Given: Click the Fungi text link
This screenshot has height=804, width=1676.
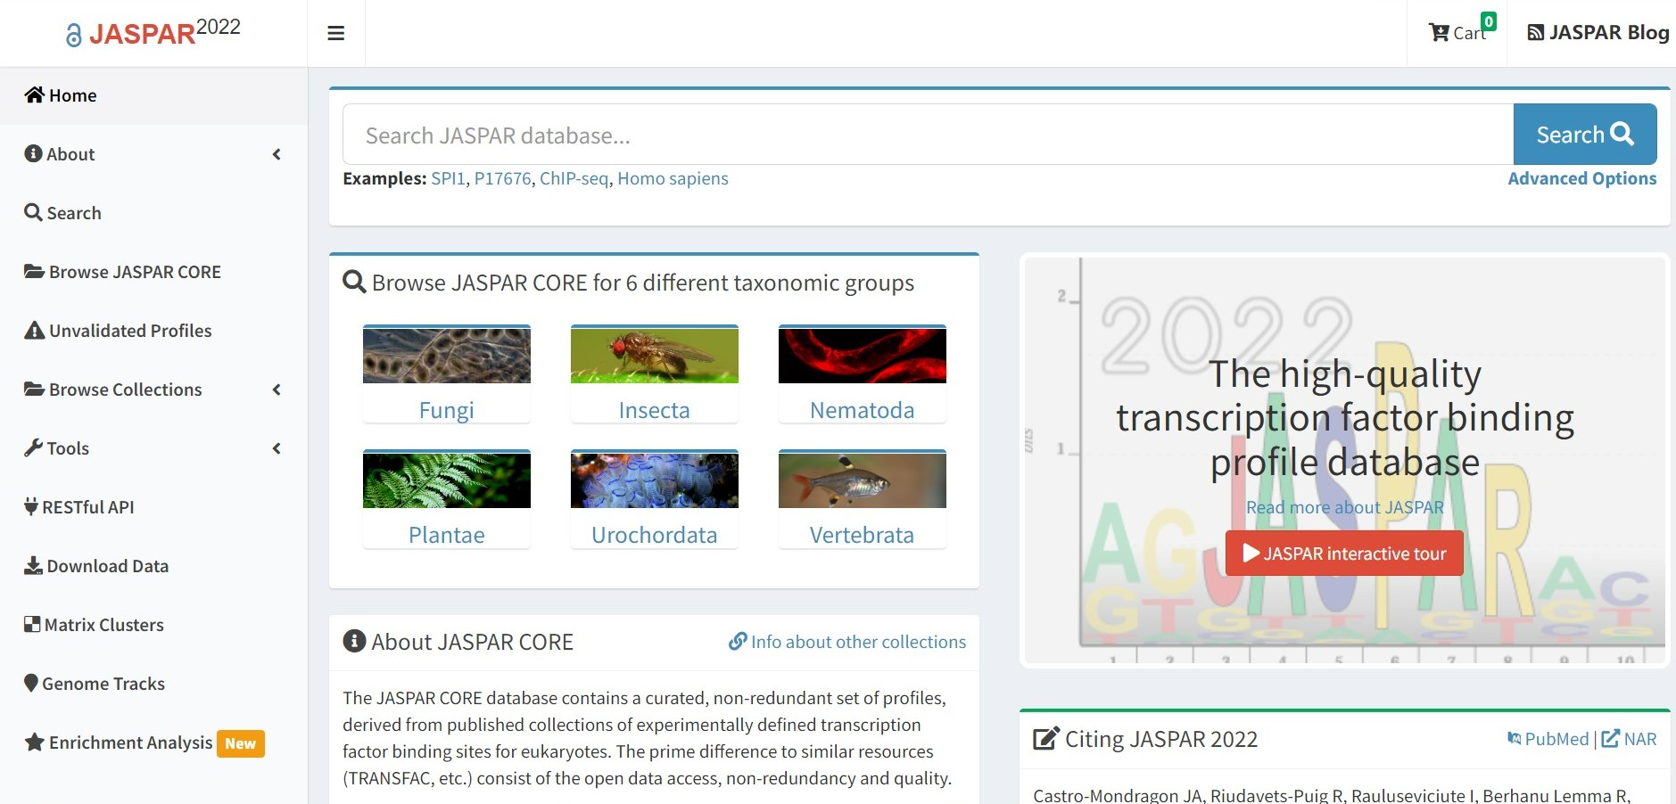Looking at the screenshot, I should [447, 410].
